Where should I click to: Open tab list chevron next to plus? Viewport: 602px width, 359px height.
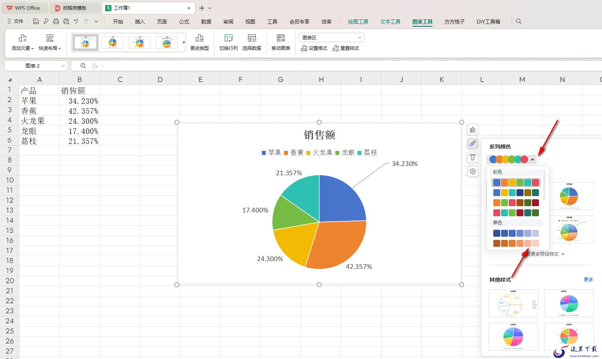tap(210, 8)
